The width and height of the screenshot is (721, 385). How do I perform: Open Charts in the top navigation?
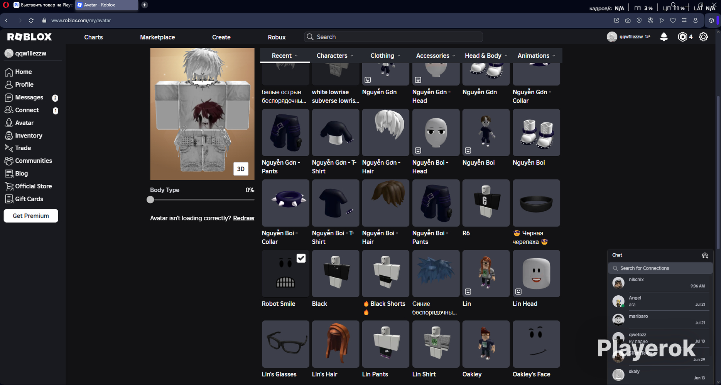click(93, 37)
